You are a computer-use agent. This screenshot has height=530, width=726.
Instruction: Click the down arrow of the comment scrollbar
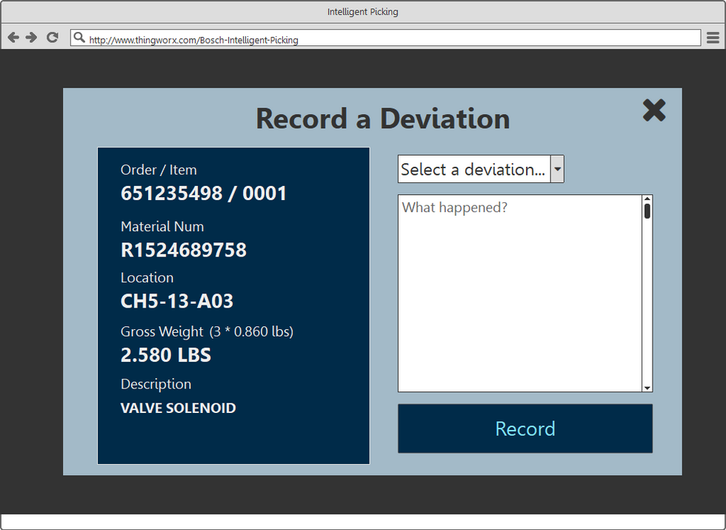coord(647,387)
